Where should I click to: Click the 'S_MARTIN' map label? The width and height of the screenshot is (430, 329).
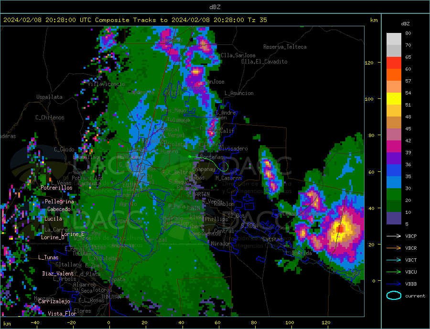click(198, 194)
